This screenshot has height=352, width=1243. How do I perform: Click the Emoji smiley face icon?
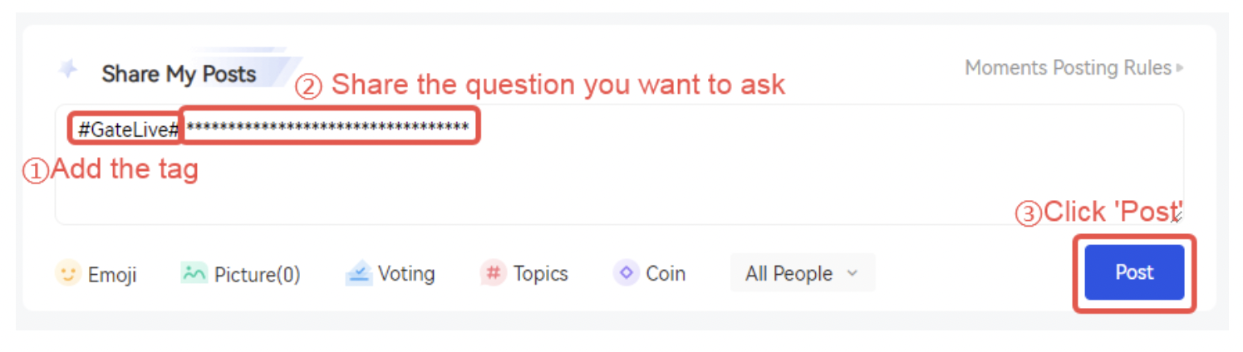coord(67,273)
